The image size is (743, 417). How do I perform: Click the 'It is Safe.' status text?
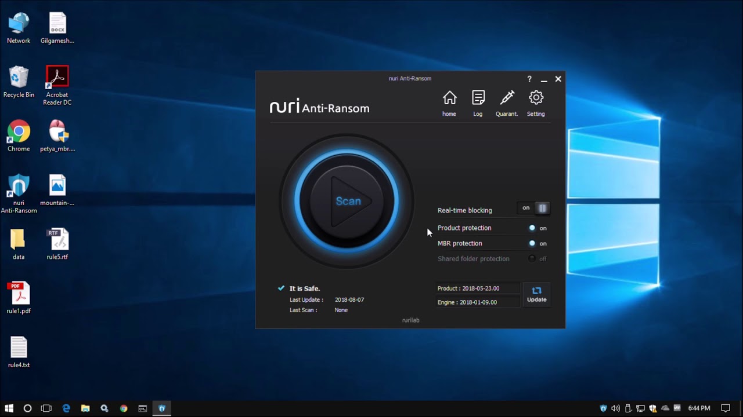[x=305, y=288]
